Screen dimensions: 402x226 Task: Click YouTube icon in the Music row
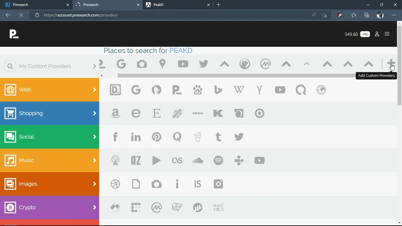[259, 160]
